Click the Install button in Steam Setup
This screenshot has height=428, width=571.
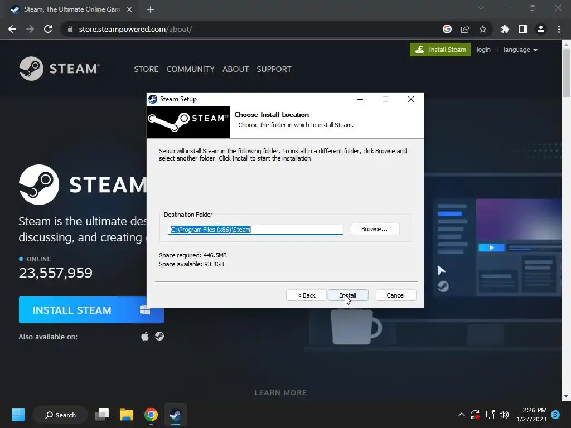[348, 295]
